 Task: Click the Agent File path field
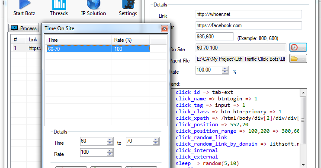point(241,59)
